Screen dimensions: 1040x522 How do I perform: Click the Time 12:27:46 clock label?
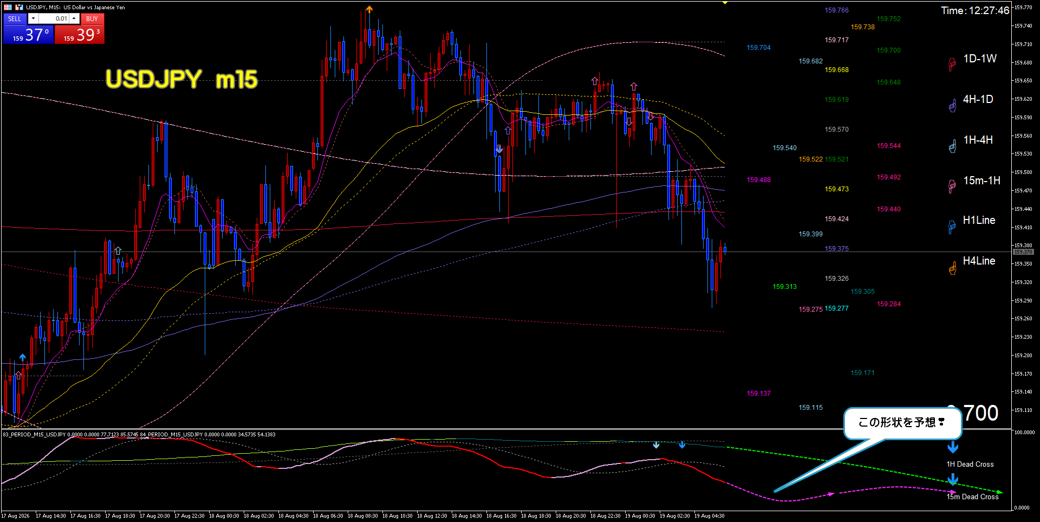click(x=975, y=10)
